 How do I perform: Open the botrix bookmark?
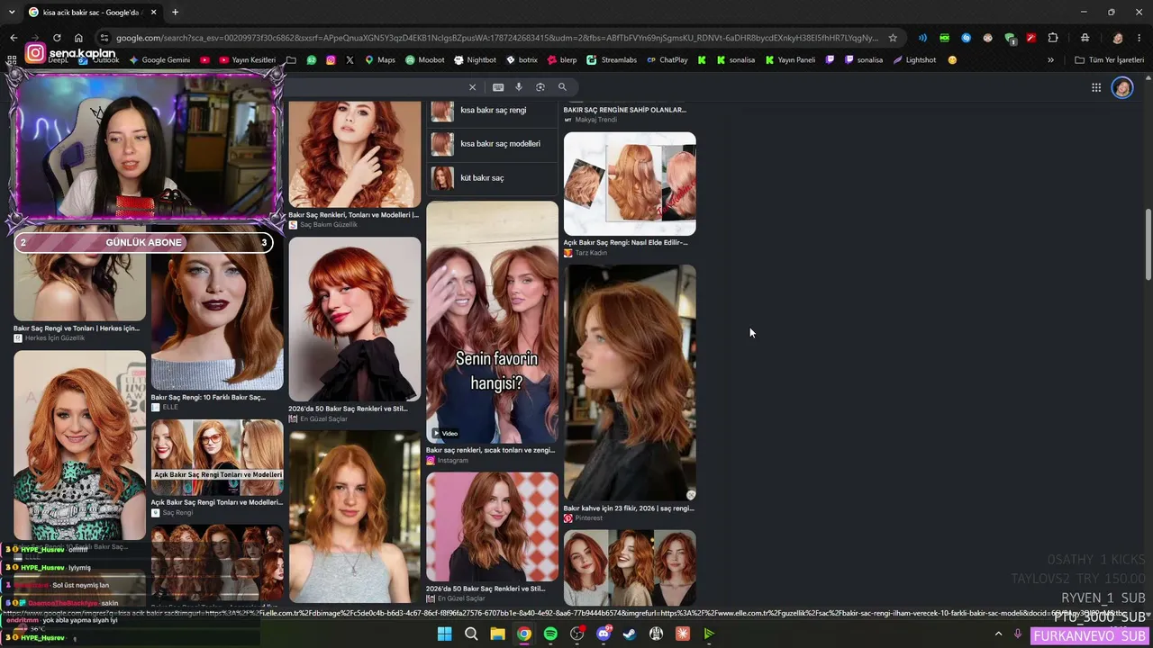[522, 60]
